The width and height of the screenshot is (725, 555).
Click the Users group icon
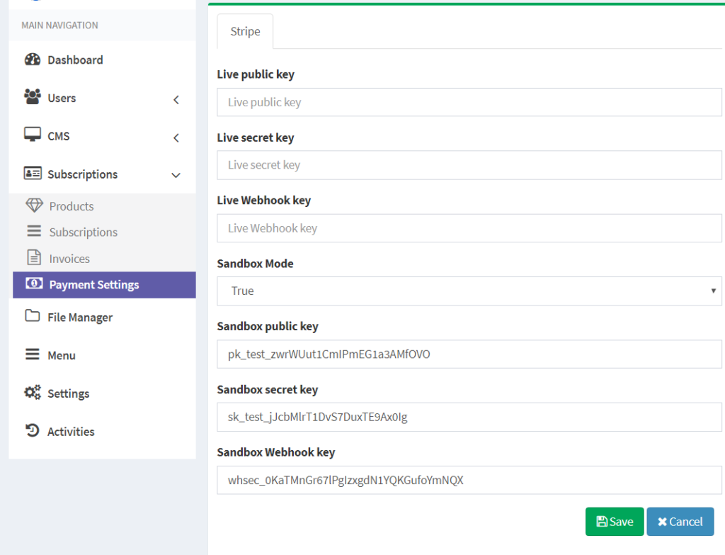pos(33,97)
